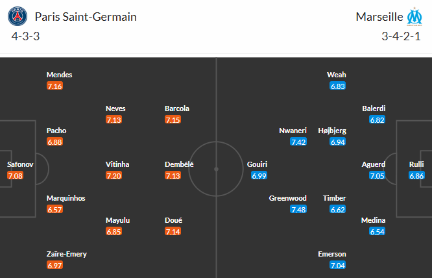Screen dimensions: 432x278
Task: Click Marquinhos' 6.57 rating badge
Action: pyautogui.click(x=54, y=209)
